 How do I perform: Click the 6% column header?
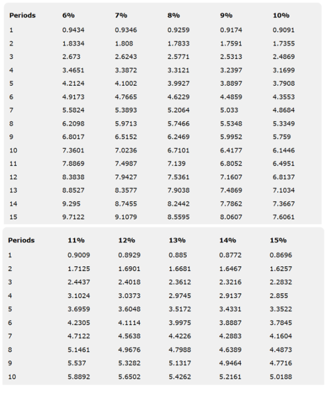pos(68,16)
